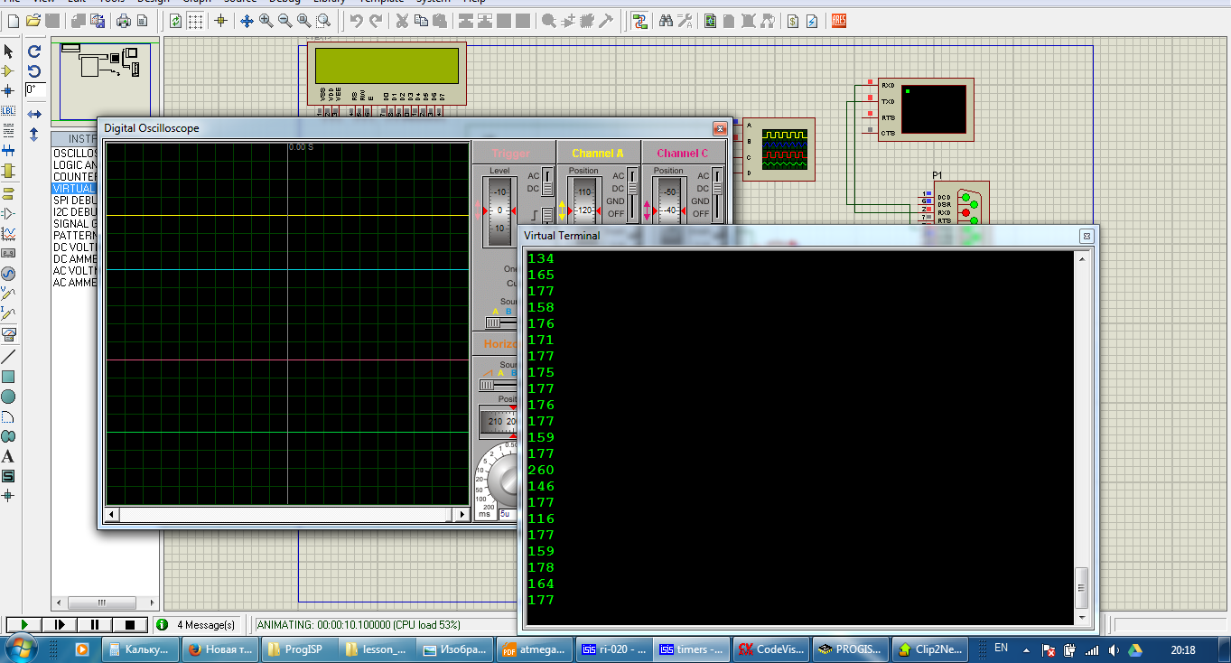Viewport: 1231px width, 663px height.
Task: Click the oscilloscope horizontal scrollbar right arrow
Action: tap(462, 515)
